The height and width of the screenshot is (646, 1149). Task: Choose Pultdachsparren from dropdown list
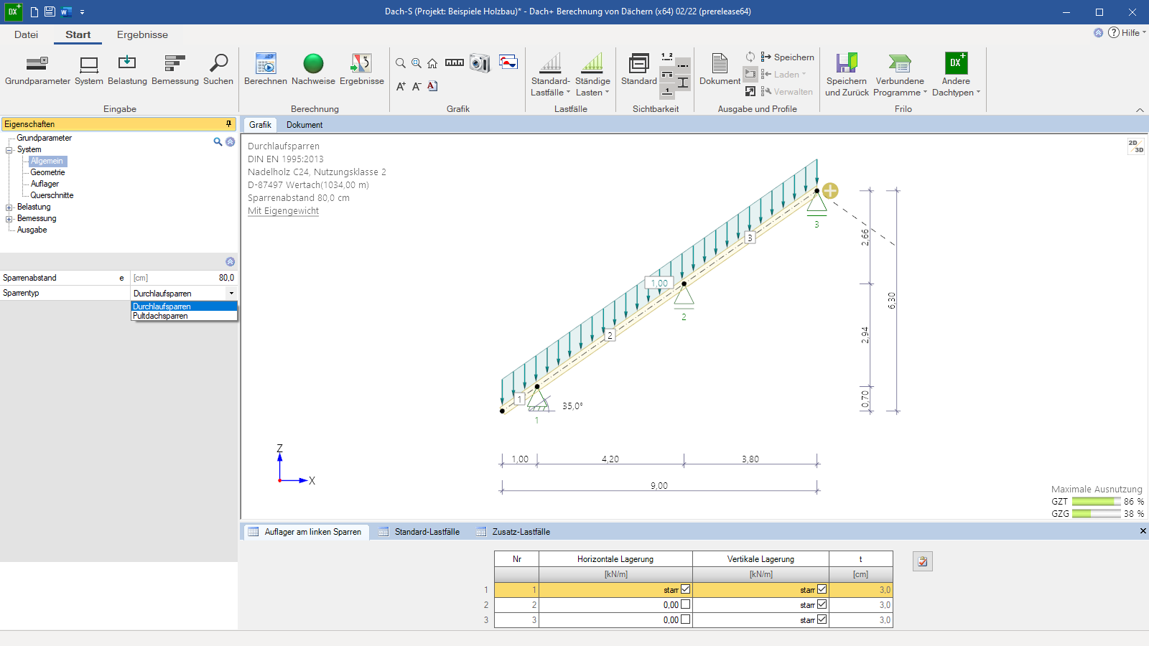[x=184, y=316]
